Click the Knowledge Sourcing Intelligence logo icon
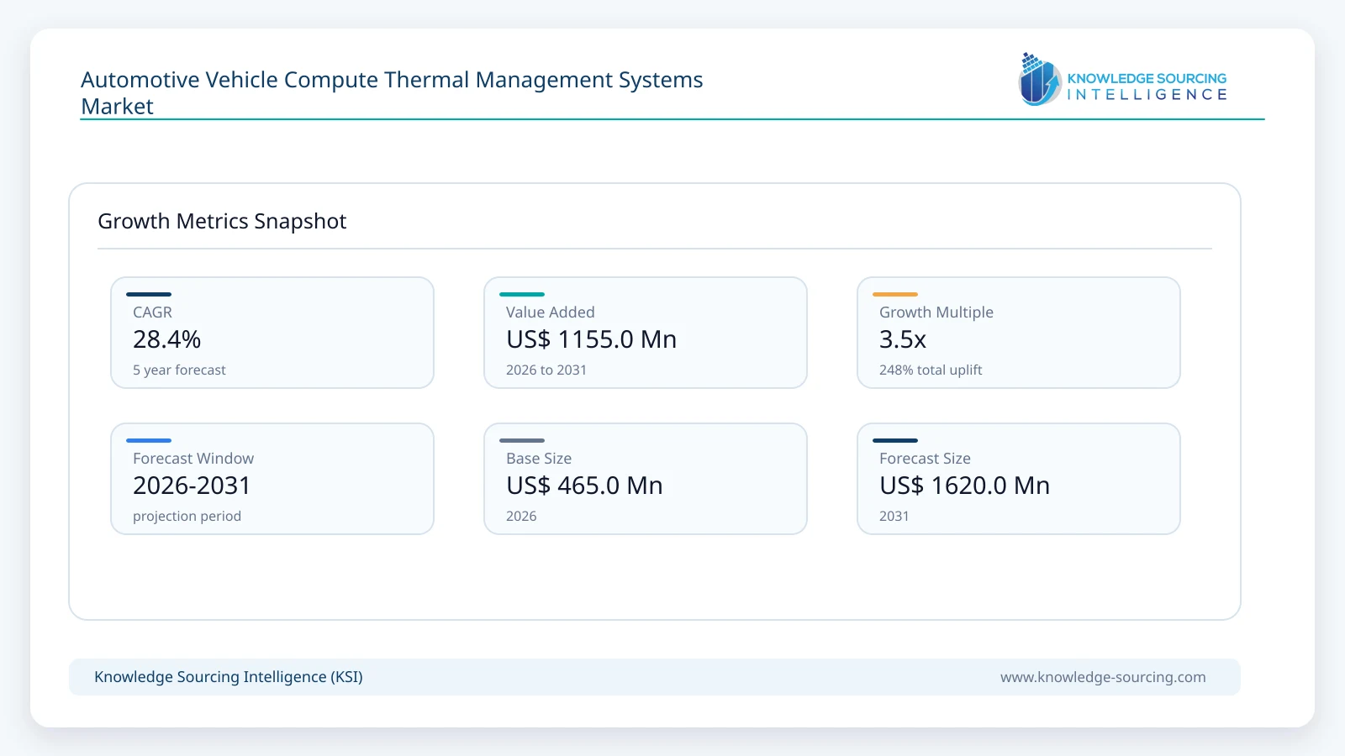Viewport: 1345px width, 756px height. (x=1040, y=79)
